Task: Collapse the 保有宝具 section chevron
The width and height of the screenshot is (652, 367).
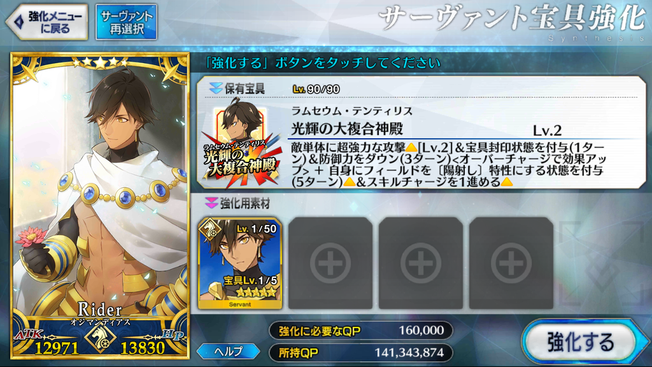Action: click(215, 88)
